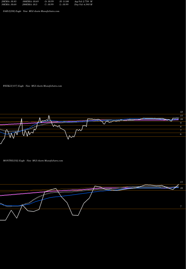
Task: Click the DAILY Eagle View MGI chart title
Action: pyautogui.click(x=31, y=11)
